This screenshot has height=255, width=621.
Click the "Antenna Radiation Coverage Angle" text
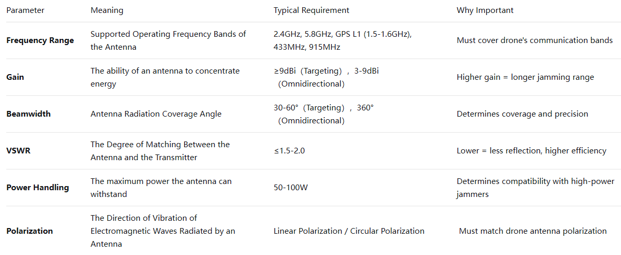pyautogui.click(x=156, y=114)
